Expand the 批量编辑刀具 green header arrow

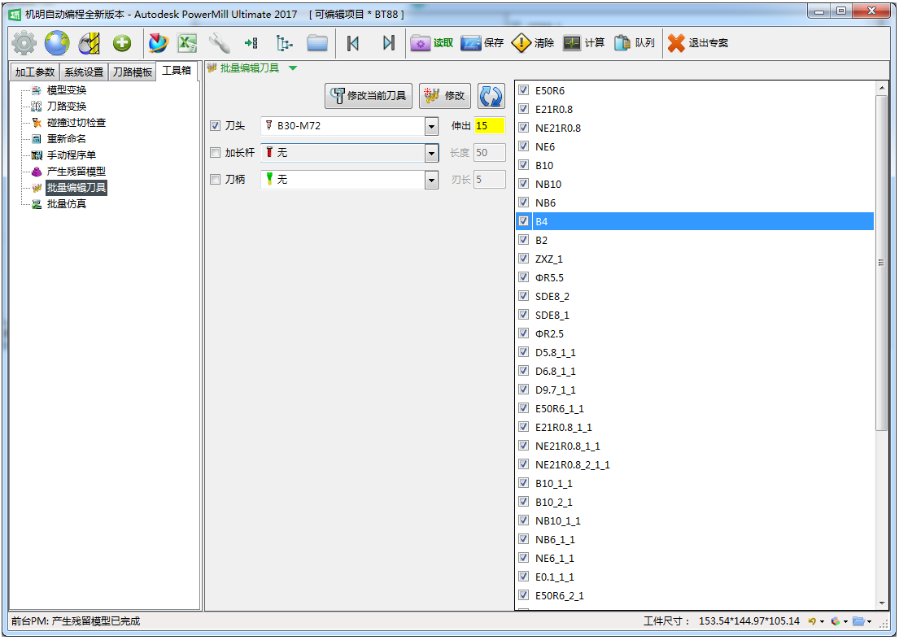tap(293, 68)
